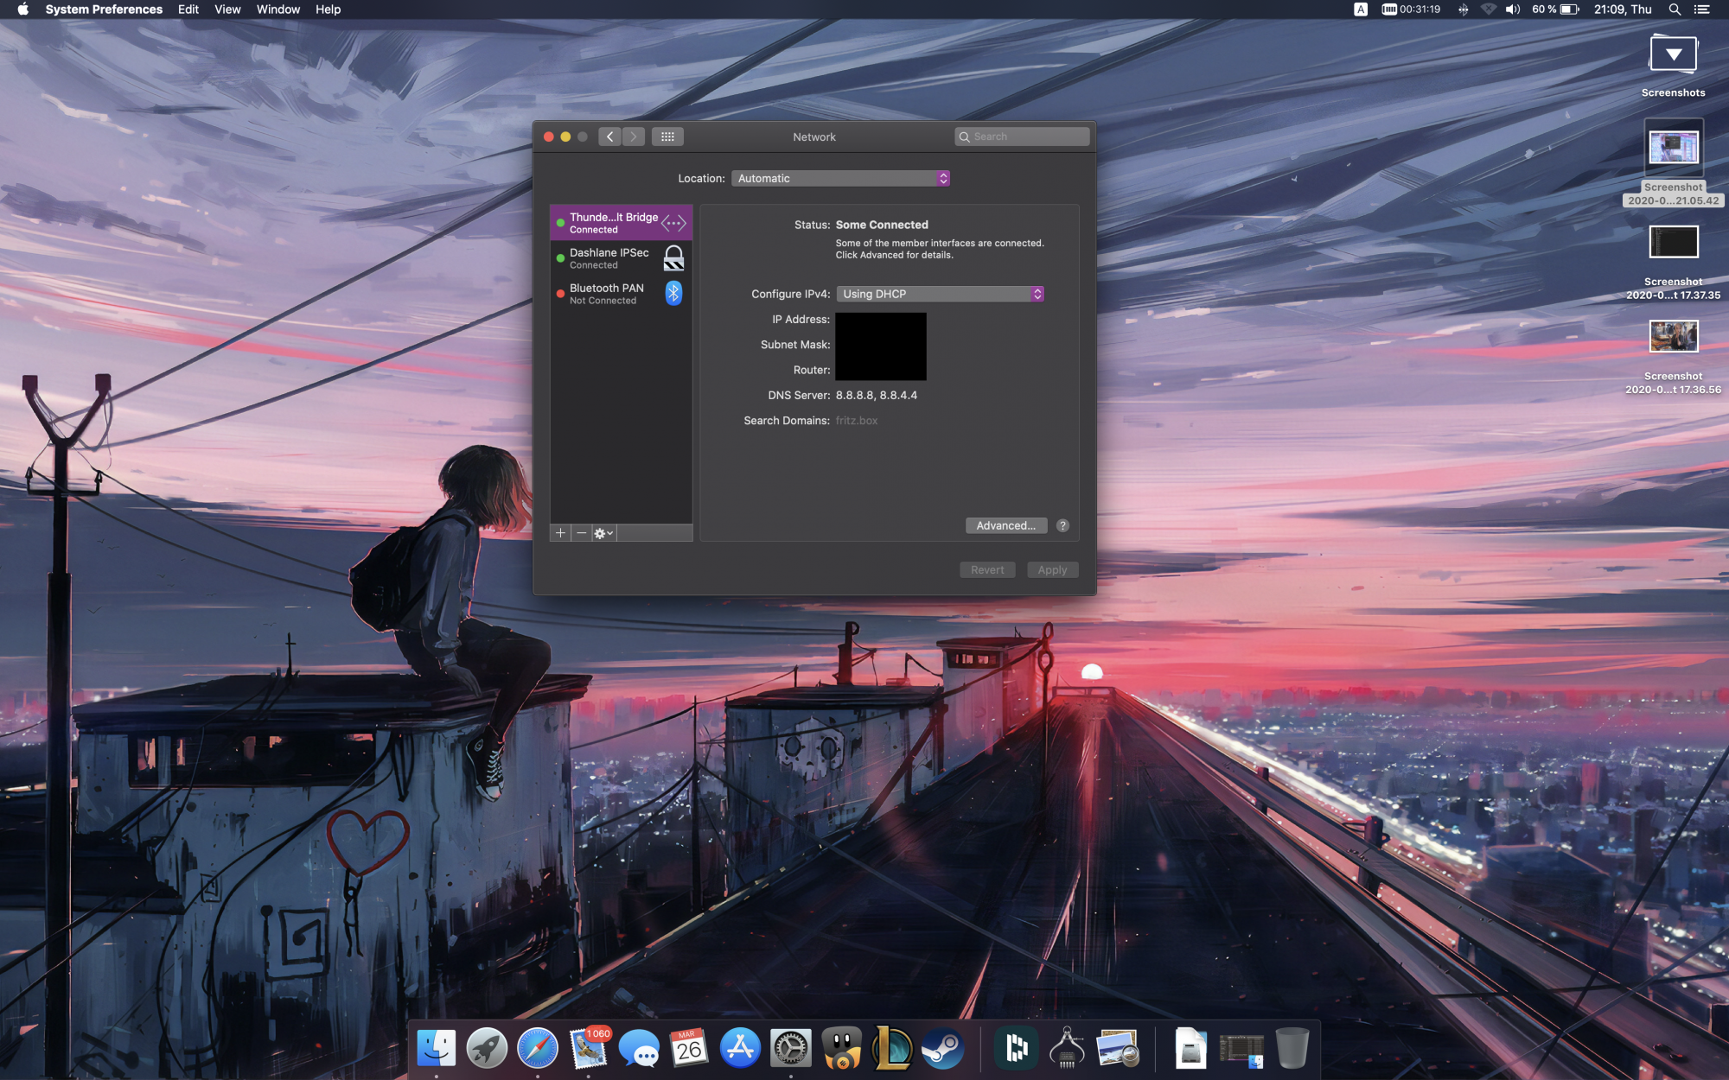Click the Bluetooth PAN icon in the services list
This screenshot has width=1729, height=1080.
[673, 293]
